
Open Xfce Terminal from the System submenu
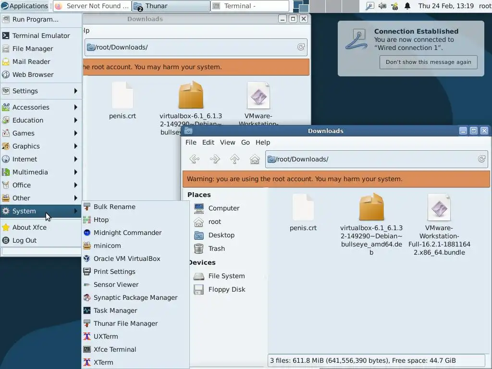point(135,349)
